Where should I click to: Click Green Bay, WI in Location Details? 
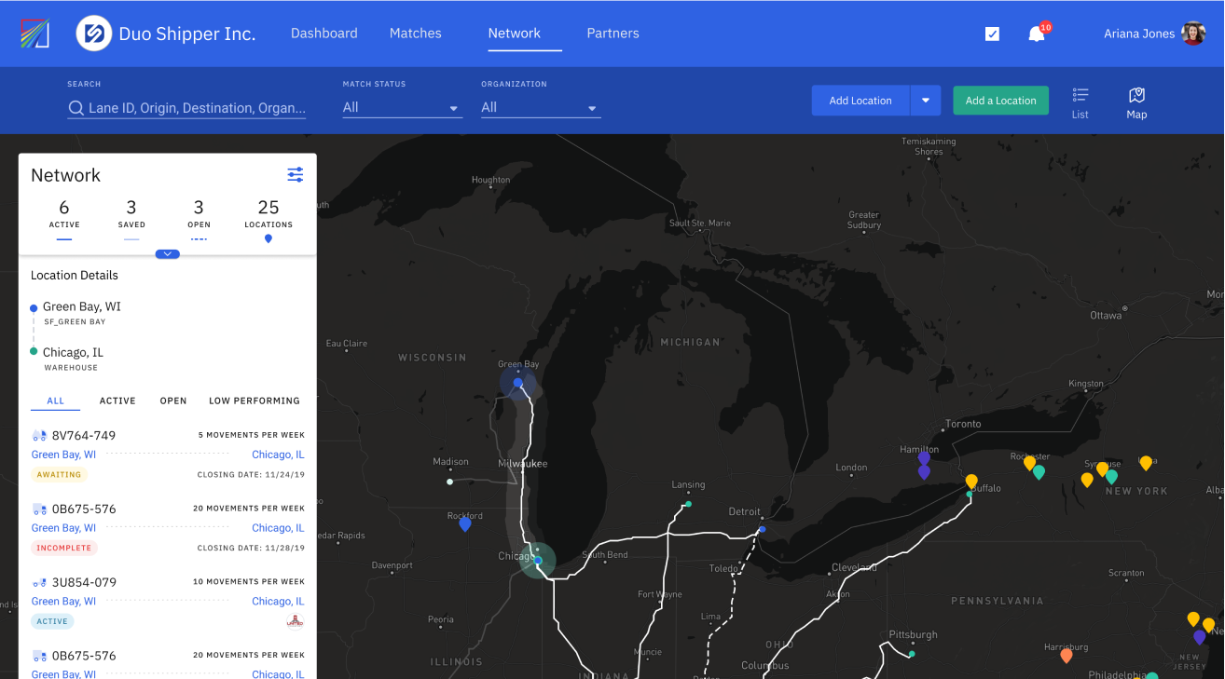82,306
